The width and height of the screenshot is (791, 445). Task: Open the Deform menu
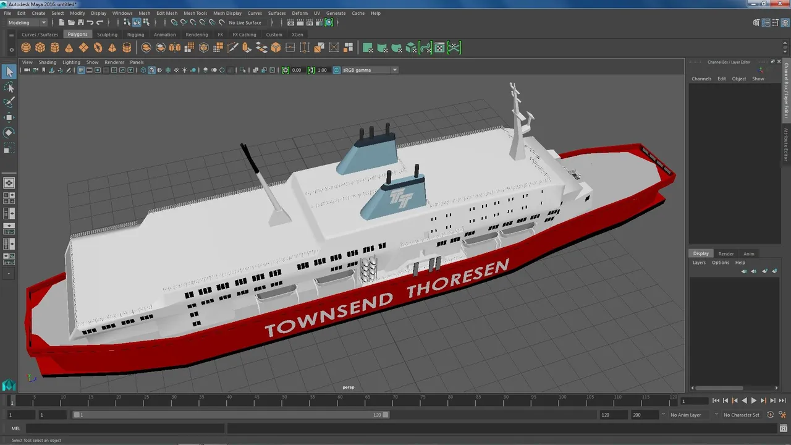pyautogui.click(x=300, y=13)
